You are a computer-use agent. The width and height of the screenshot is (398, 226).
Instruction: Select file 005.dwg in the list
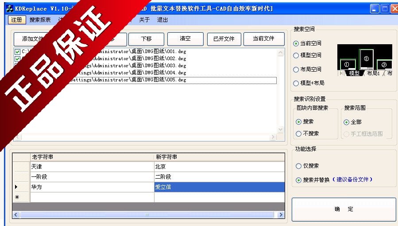146,80
